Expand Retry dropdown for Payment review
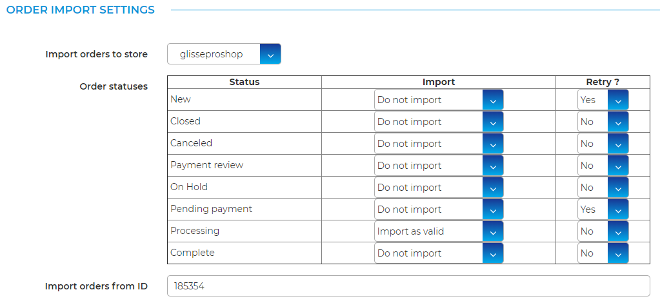Screen dimensions: 660x301 (603, 166)
